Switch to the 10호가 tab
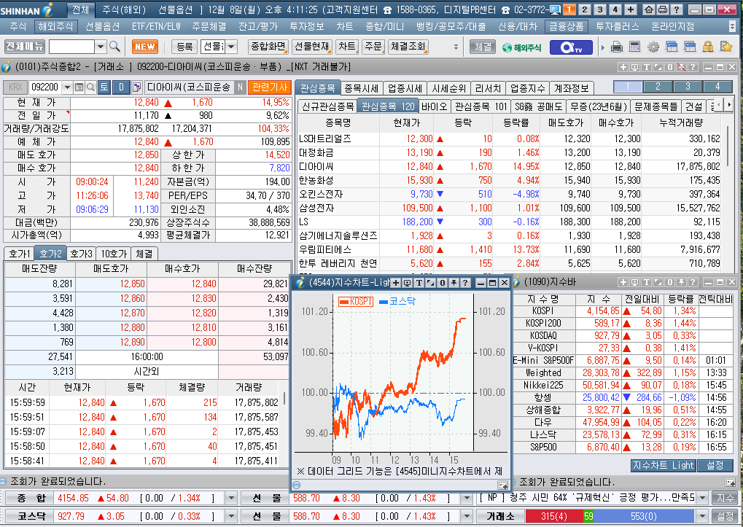 pyautogui.click(x=114, y=254)
